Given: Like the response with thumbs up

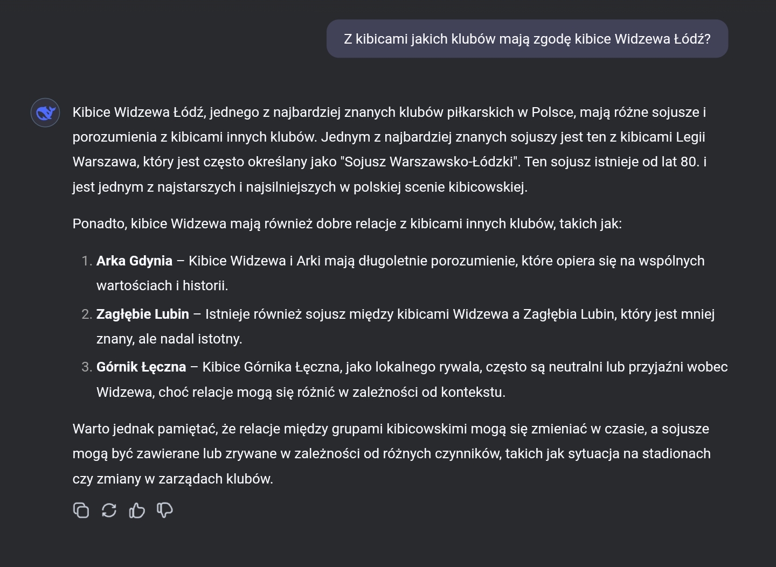Looking at the screenshot, I should [137, 510].
